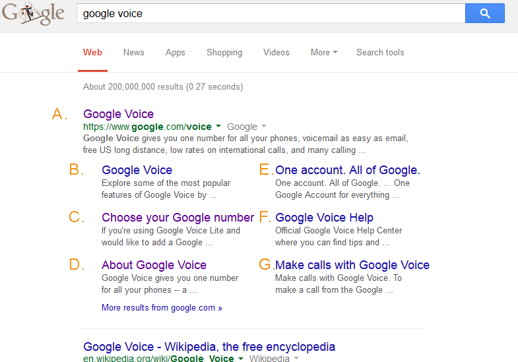
Task: Open the green arrow next to google.com/voice URL
Action: [218, 126]
